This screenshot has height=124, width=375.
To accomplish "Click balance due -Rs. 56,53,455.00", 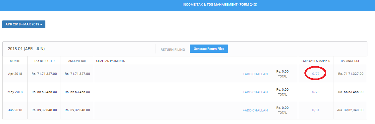I will [x=350, y=92].
